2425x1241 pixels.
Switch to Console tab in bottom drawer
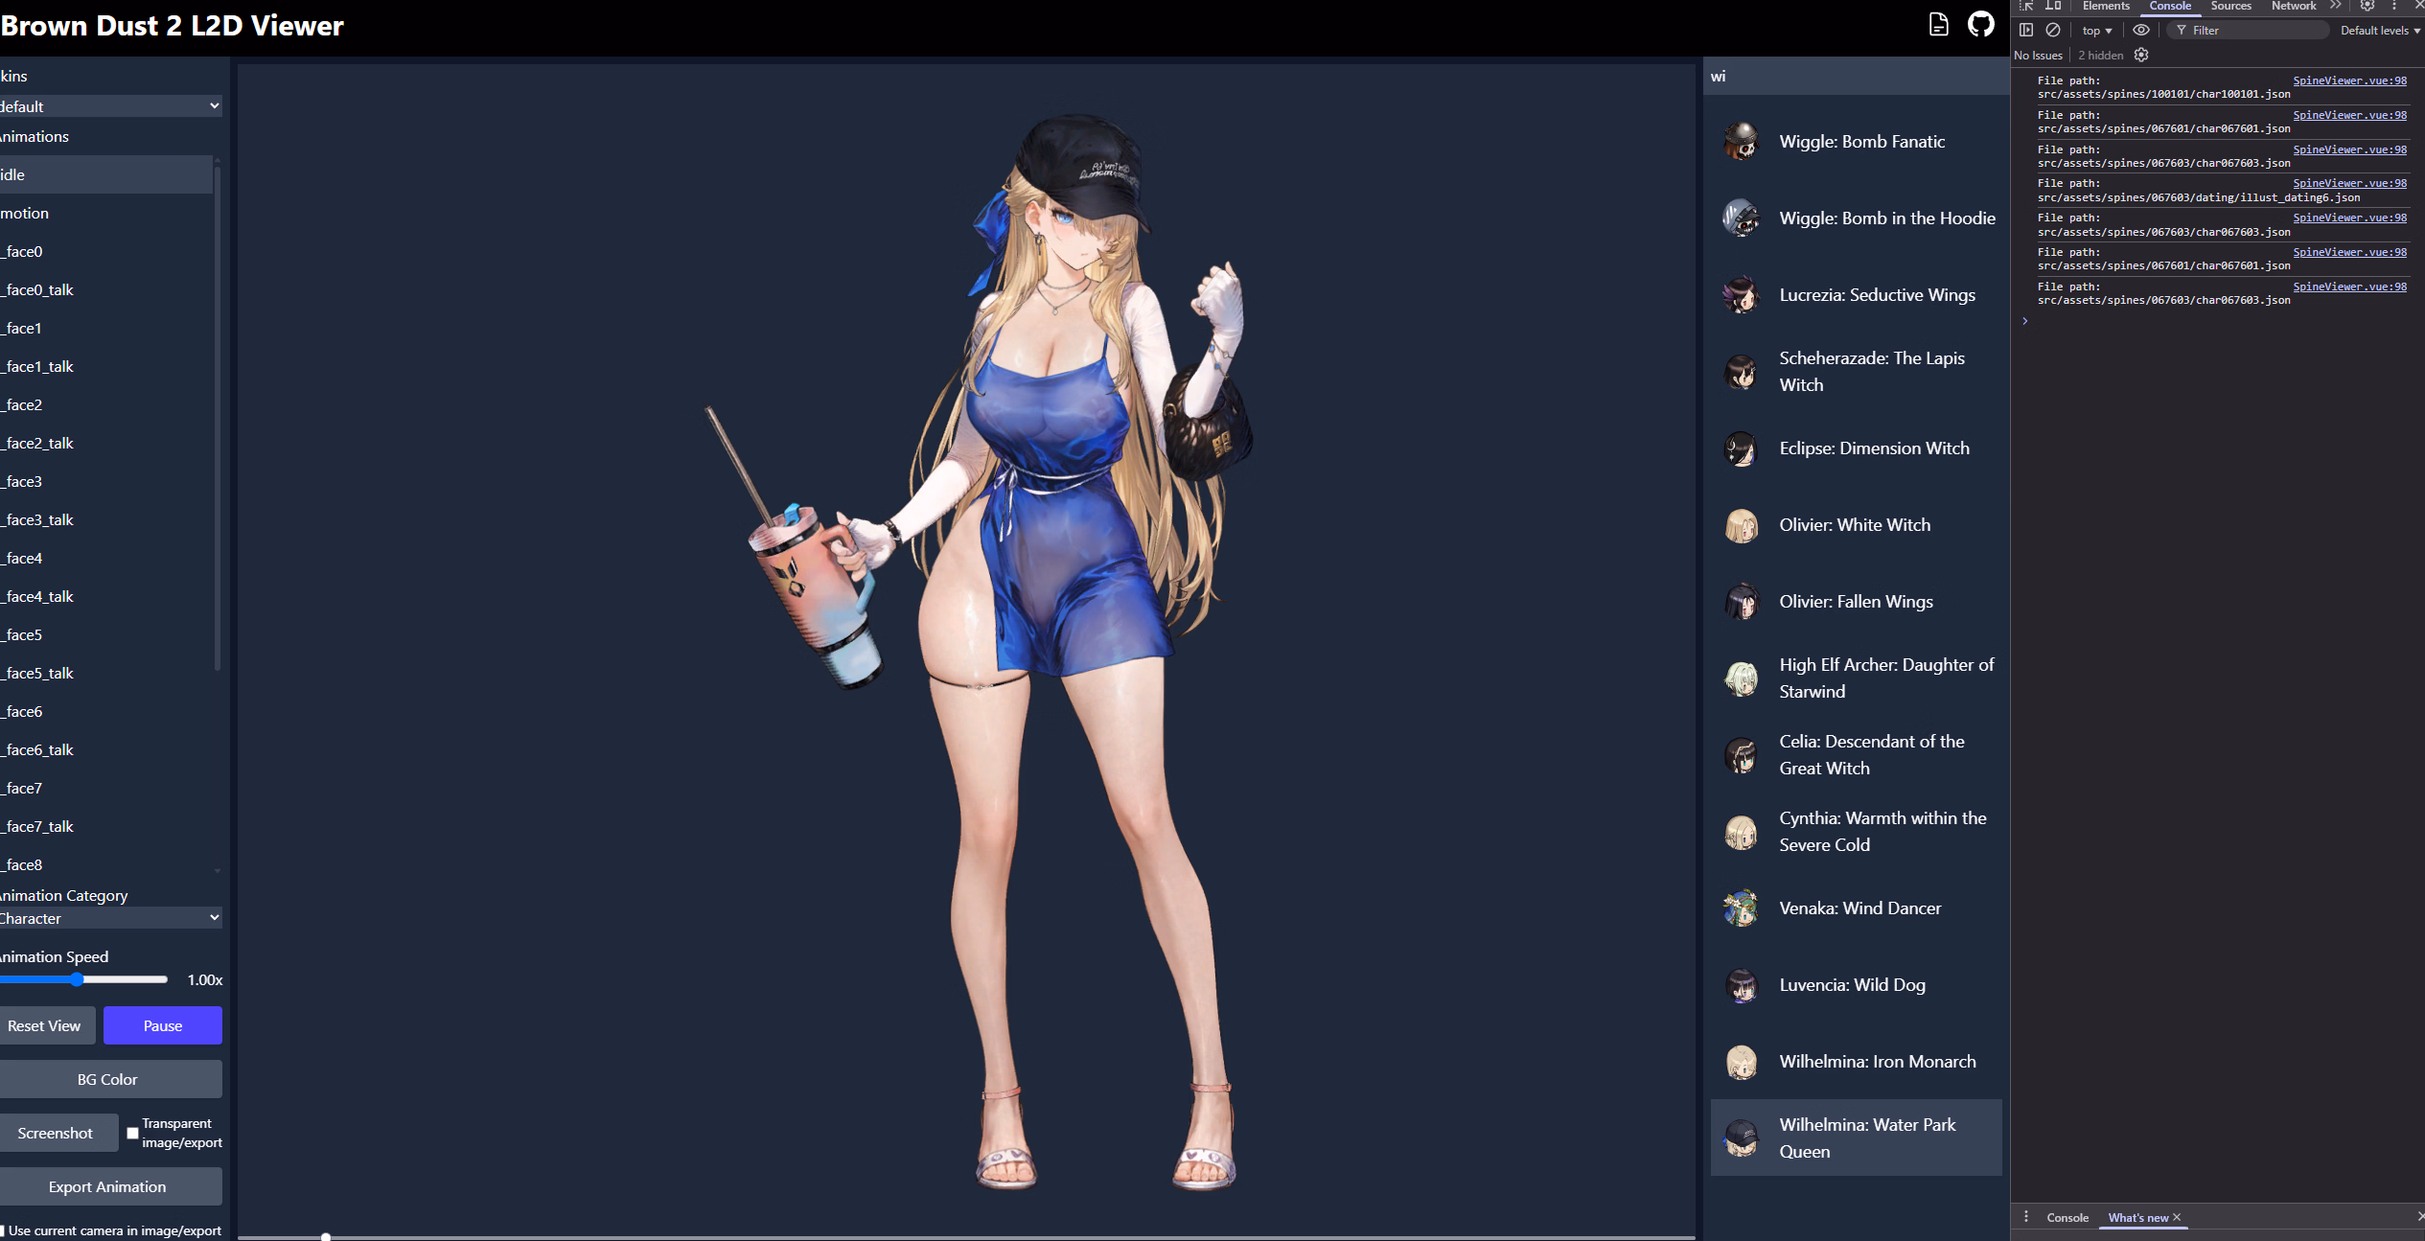click(x=2067, y=1217)
